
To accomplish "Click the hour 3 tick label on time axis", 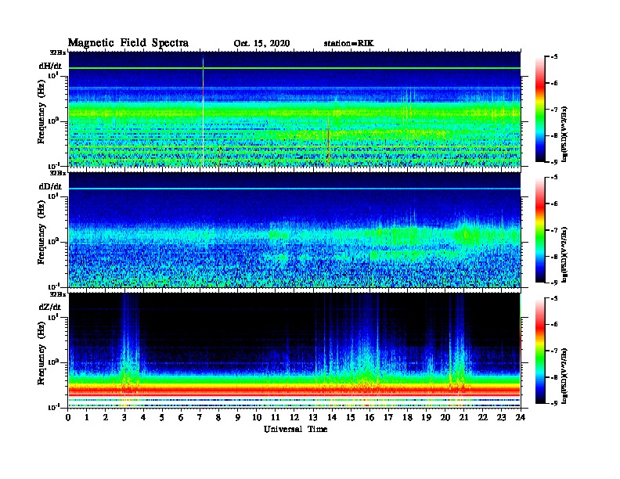I will click(124, 418).
